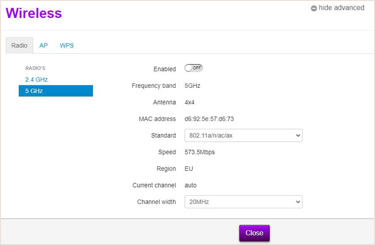Click the minus icon beside hide advanced
375x245 pixels.
[314, 8]
